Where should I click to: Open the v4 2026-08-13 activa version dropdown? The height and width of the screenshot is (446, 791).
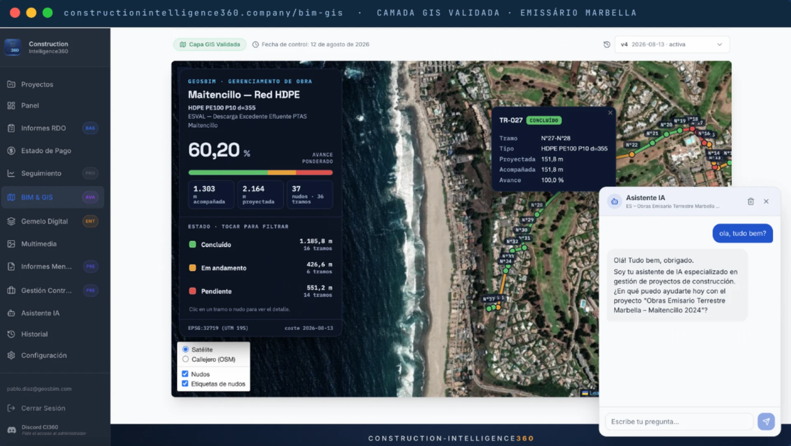(672, 45)
